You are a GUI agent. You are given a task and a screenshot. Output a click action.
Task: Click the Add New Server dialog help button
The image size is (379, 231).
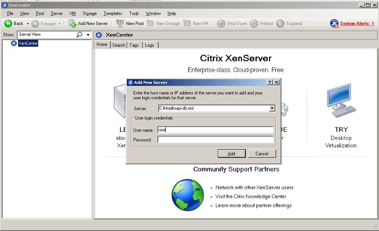[x=270, y=83]
